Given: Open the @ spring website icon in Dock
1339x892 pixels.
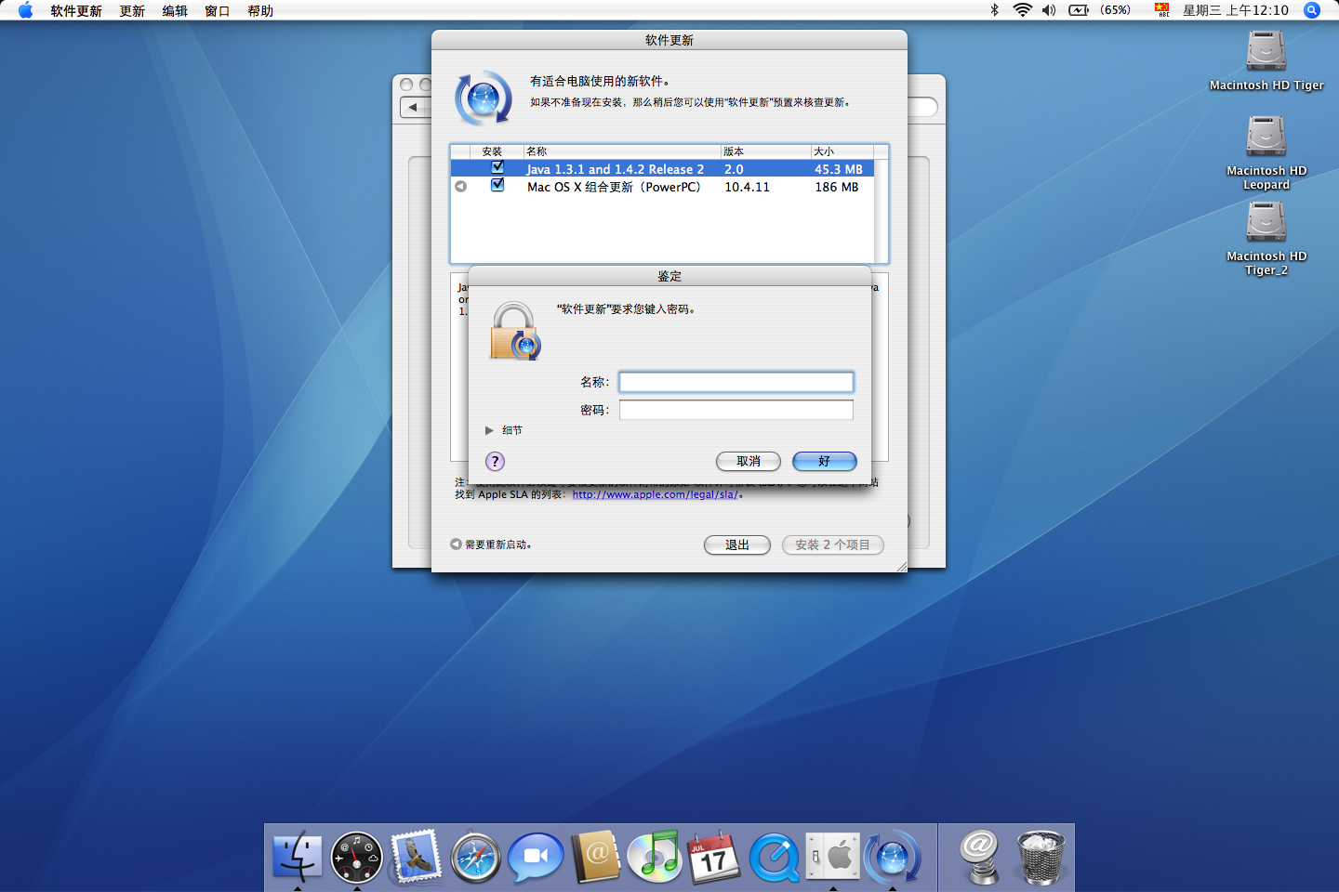Looking at the screenshot, I should pos(980,857).
